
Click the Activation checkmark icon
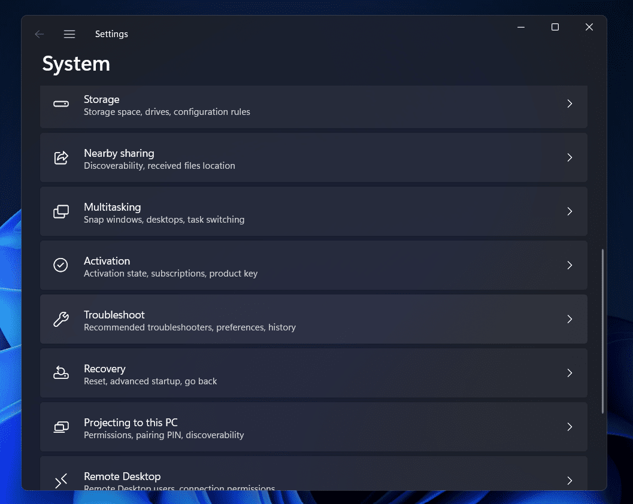(60, 265)
